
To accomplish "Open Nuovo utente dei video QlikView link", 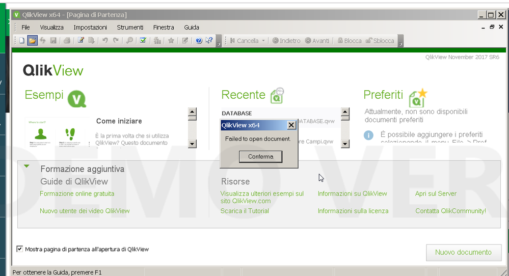I will click(85, 211).
